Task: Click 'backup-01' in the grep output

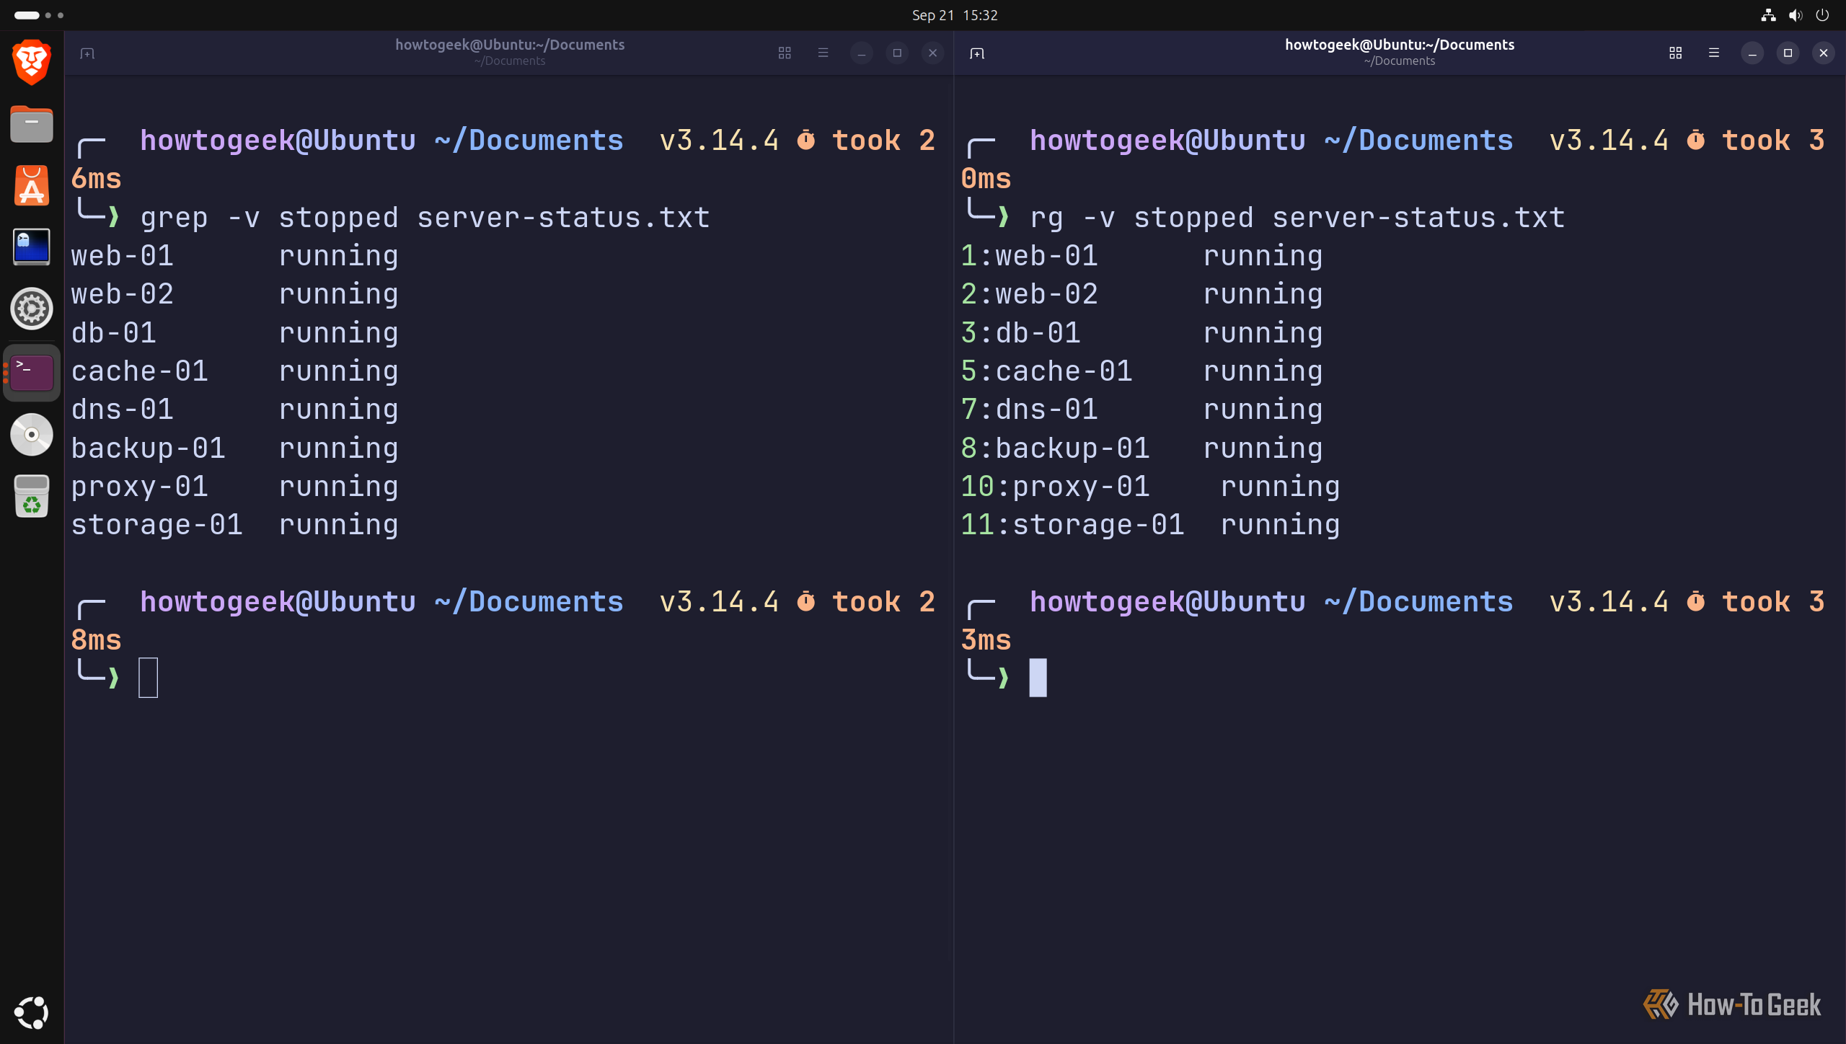Action: [x=148, y=448]
